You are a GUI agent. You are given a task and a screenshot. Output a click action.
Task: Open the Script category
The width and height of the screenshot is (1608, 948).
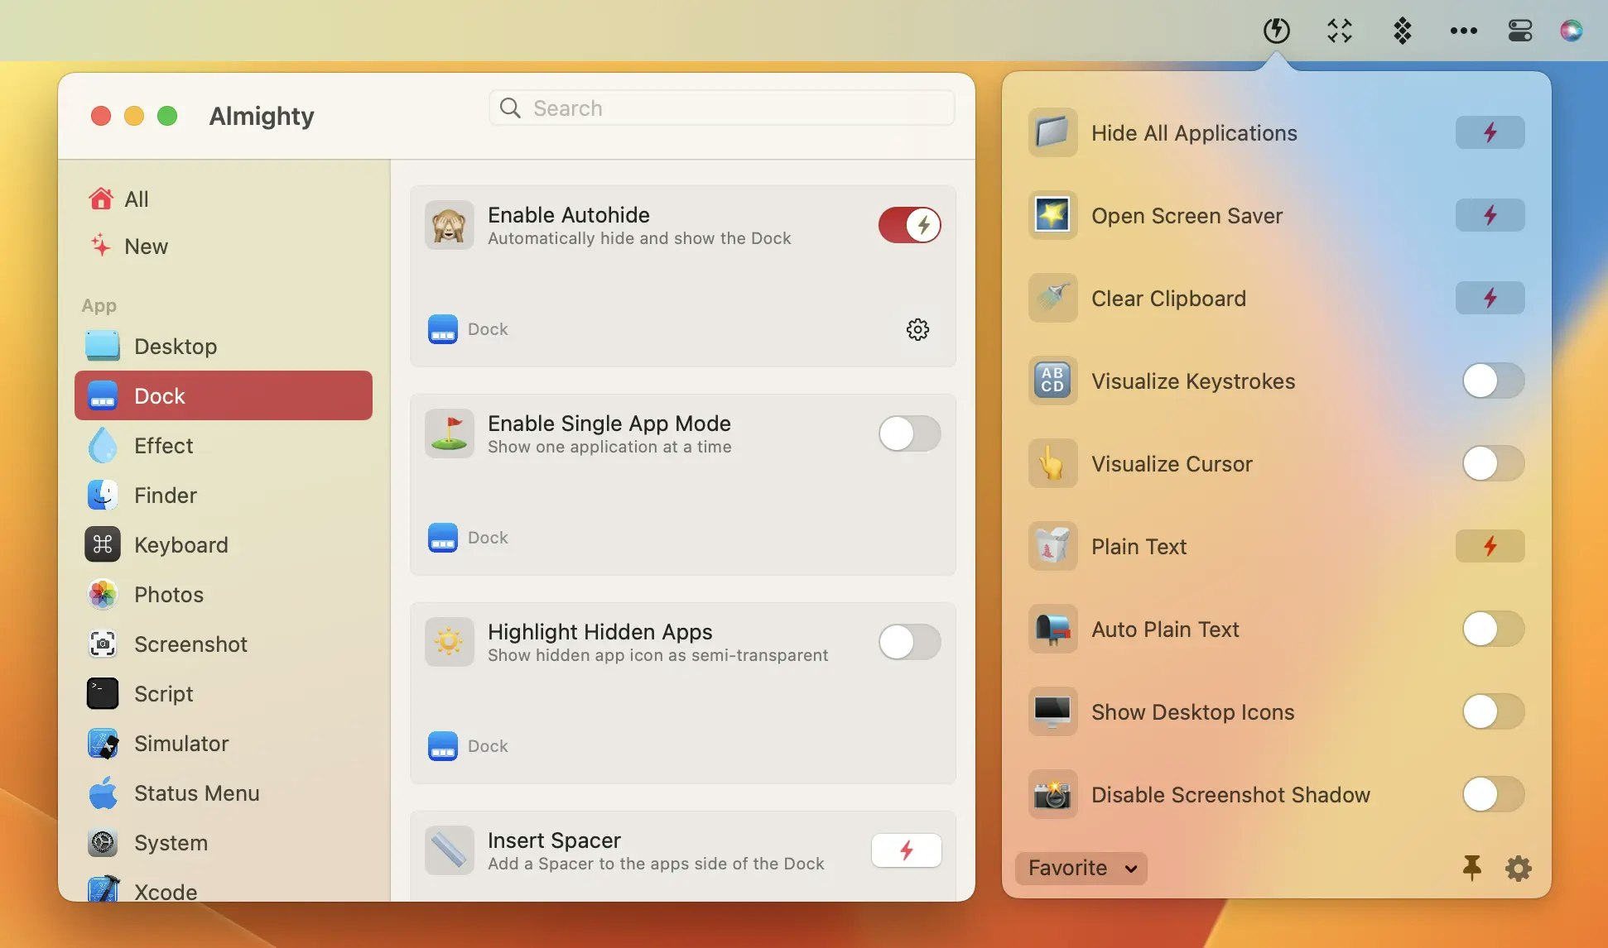[x=224, y=693]
